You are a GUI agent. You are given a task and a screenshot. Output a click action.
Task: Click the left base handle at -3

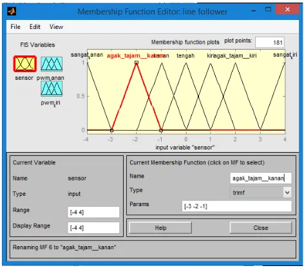tap(111, 130)
